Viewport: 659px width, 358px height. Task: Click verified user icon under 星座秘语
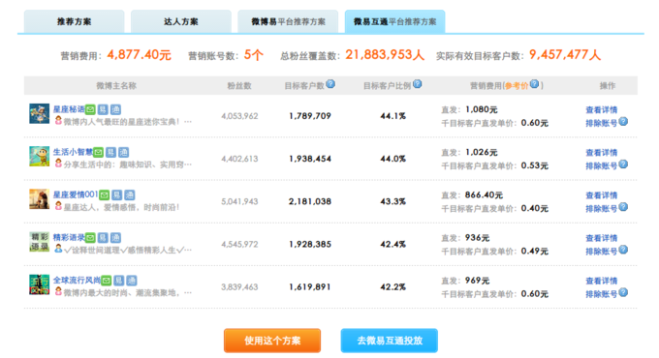tap(58, 120)
